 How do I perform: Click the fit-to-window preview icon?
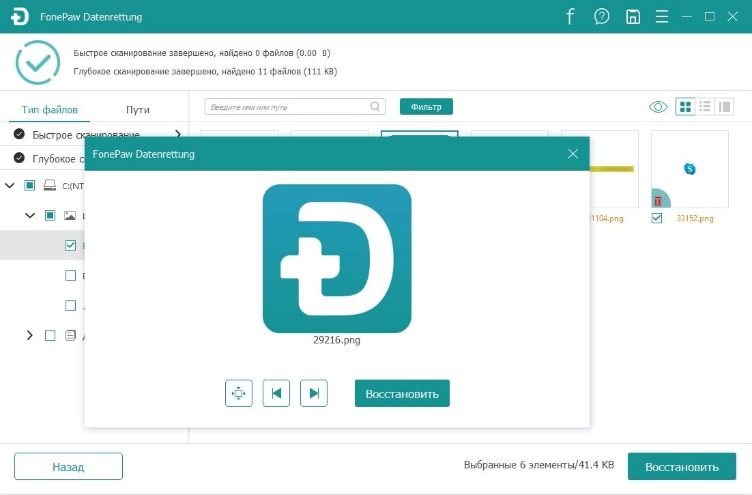(x=238, y=393)
